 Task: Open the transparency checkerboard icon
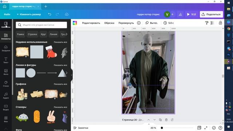[212, 23]
